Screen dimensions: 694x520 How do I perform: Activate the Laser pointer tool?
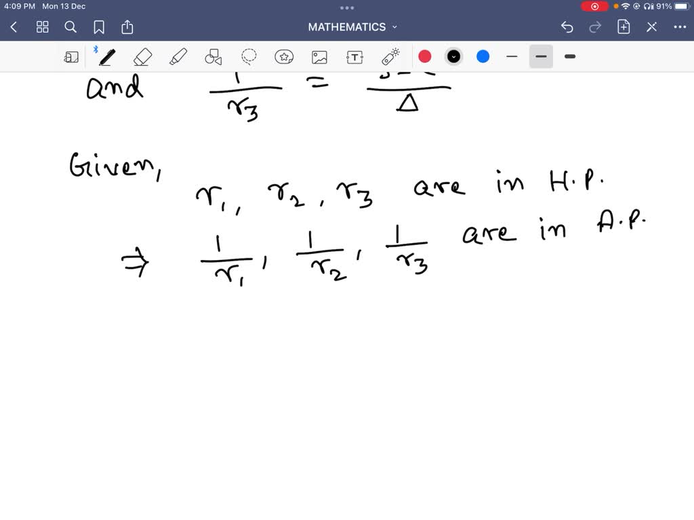point(390,56)
